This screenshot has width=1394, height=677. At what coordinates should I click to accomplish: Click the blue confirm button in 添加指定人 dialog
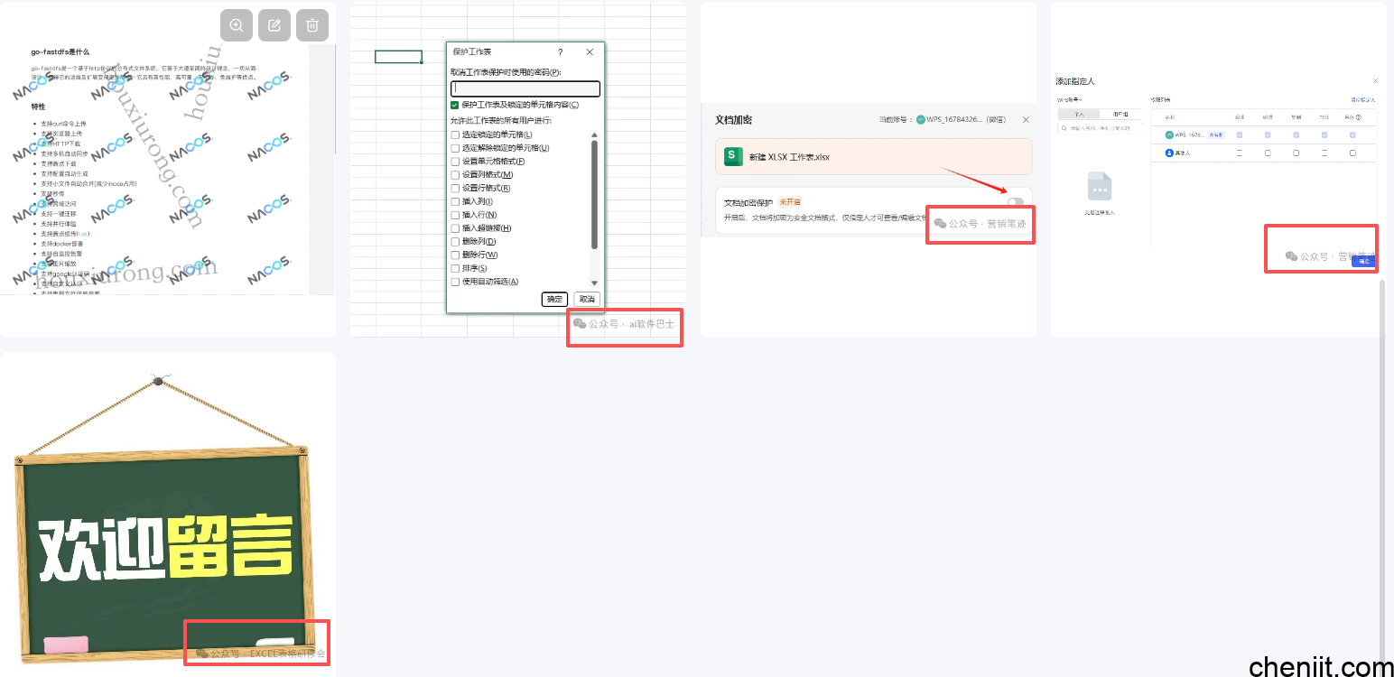(x=1363, y=261)
